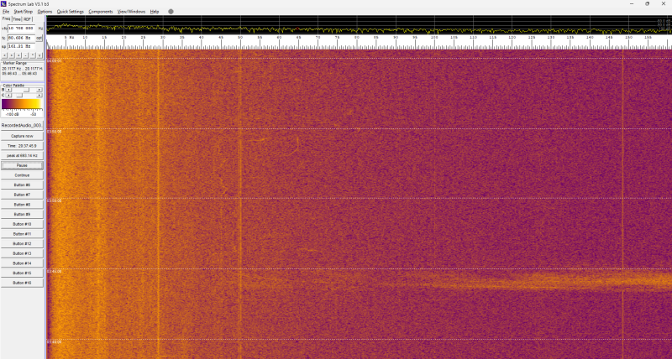
Task: Click left arrow of C contrast scrollbar
Action: click(x=8, y=96)
